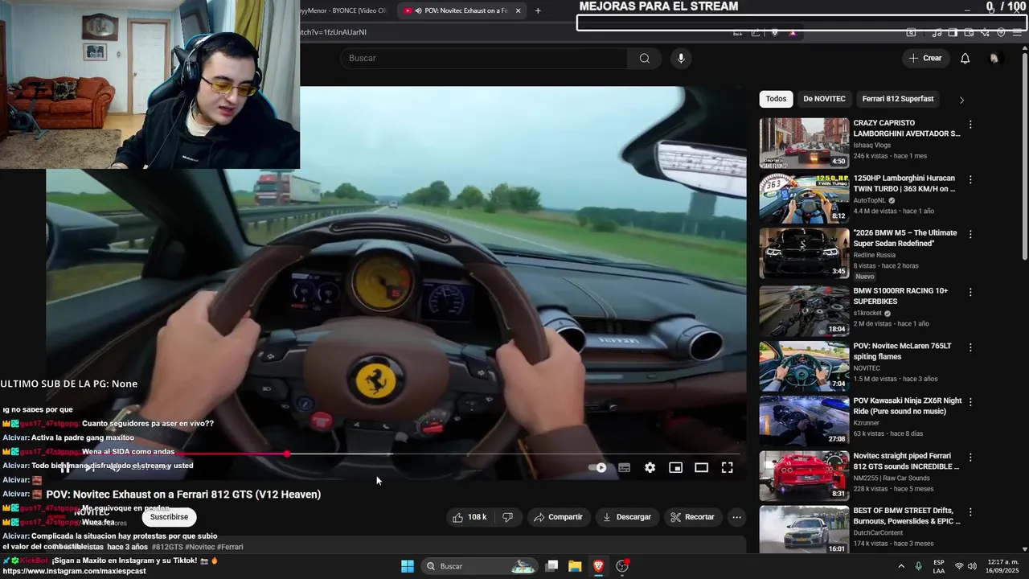The height and width of the screenshot is (579, 1029).
Task: Open POV Novitec McLaren 765LT thumbnail
Action: (804, 366)
